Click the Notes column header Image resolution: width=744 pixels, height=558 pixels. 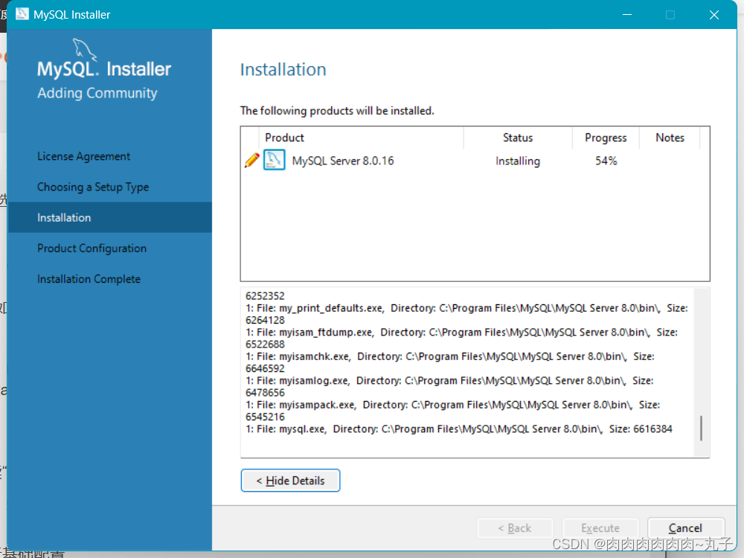click(670, 138)
